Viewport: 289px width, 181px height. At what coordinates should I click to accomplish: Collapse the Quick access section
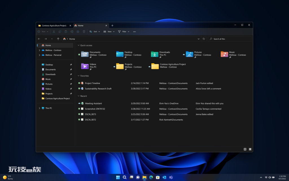pyautogui.click(x=78, y=45)
